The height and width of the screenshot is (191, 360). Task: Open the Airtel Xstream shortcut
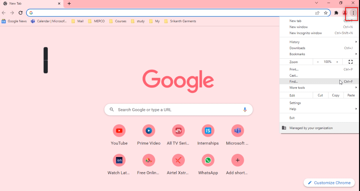click(178, 165)
